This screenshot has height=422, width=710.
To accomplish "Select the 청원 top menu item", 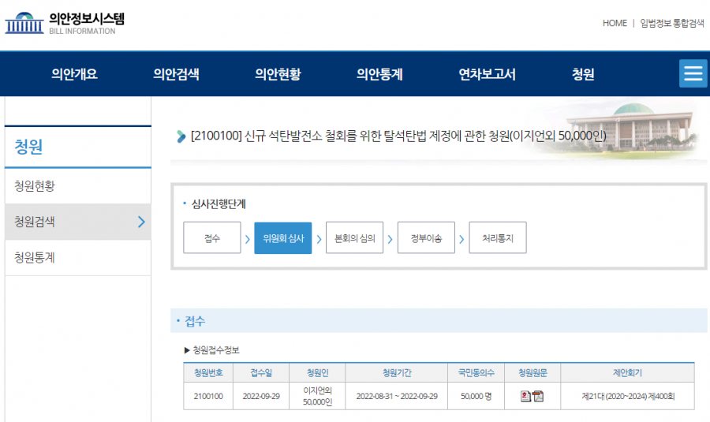I will (x=583, y=74).
